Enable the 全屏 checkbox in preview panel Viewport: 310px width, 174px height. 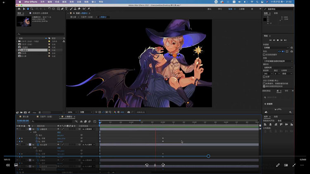(x=265, y=76)
